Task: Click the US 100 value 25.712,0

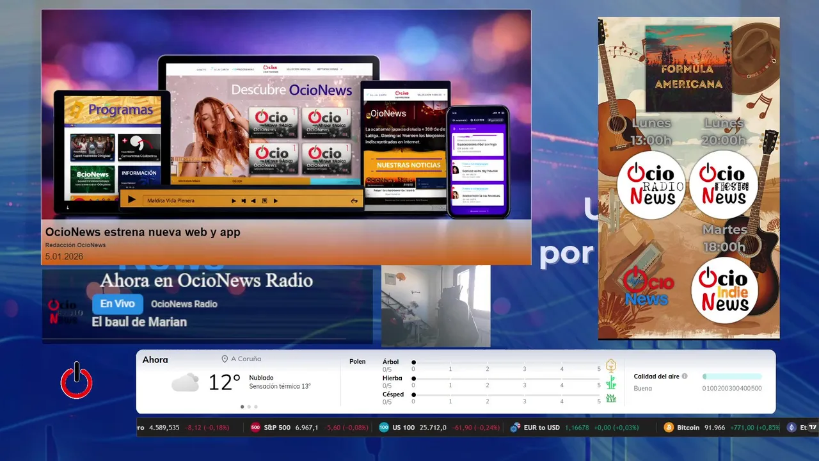Action: (x=433, y=427)
